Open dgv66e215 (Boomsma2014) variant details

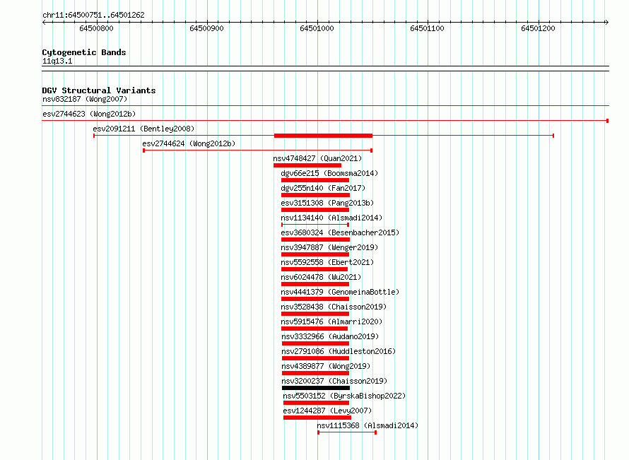pos(329,173)
